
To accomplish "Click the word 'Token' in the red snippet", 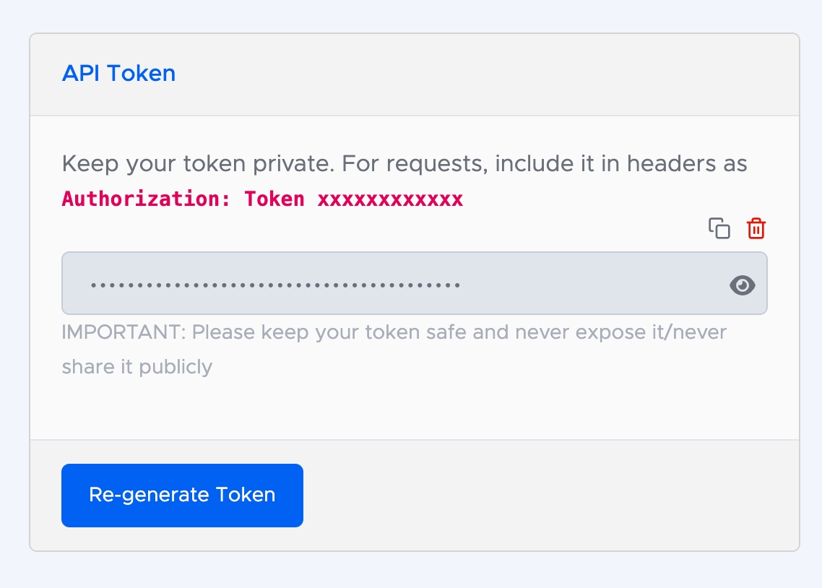I will [x=274, y=199].
